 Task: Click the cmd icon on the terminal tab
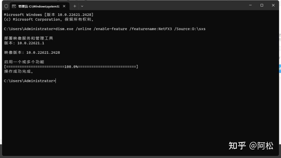click(14, 6)
